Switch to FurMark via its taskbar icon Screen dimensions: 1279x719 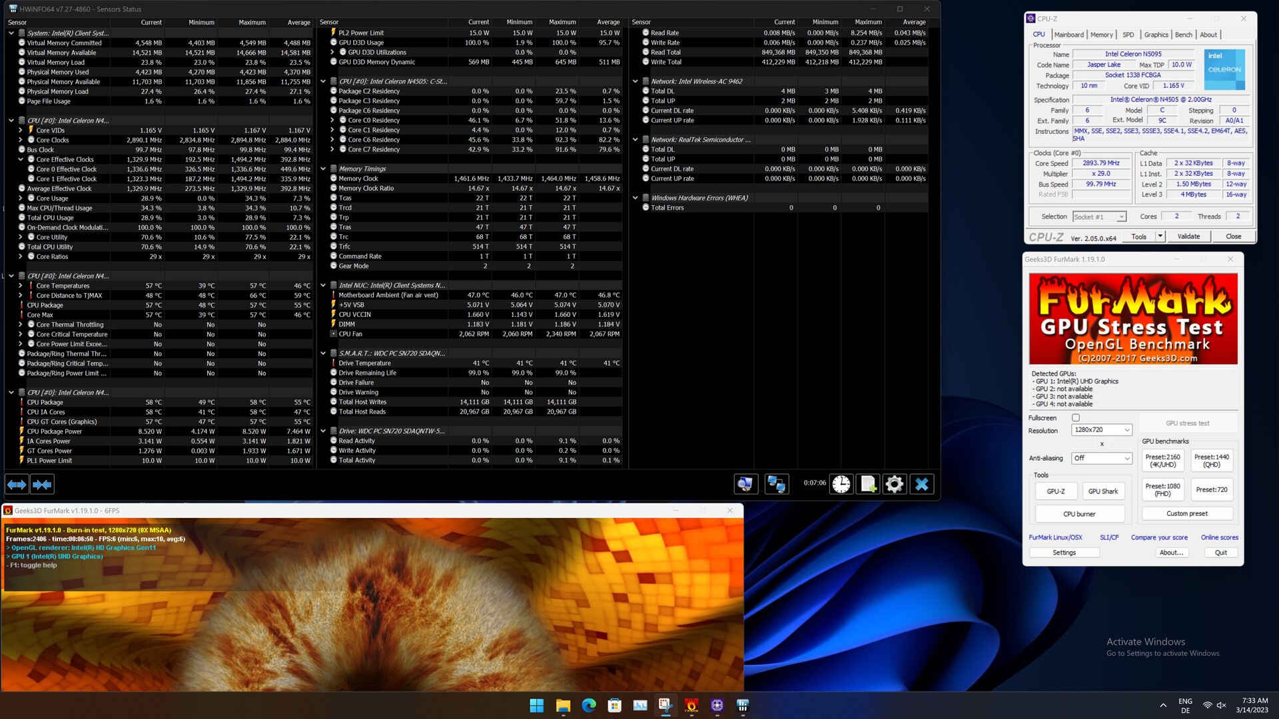pyautogui.click(x=691, y=705)
